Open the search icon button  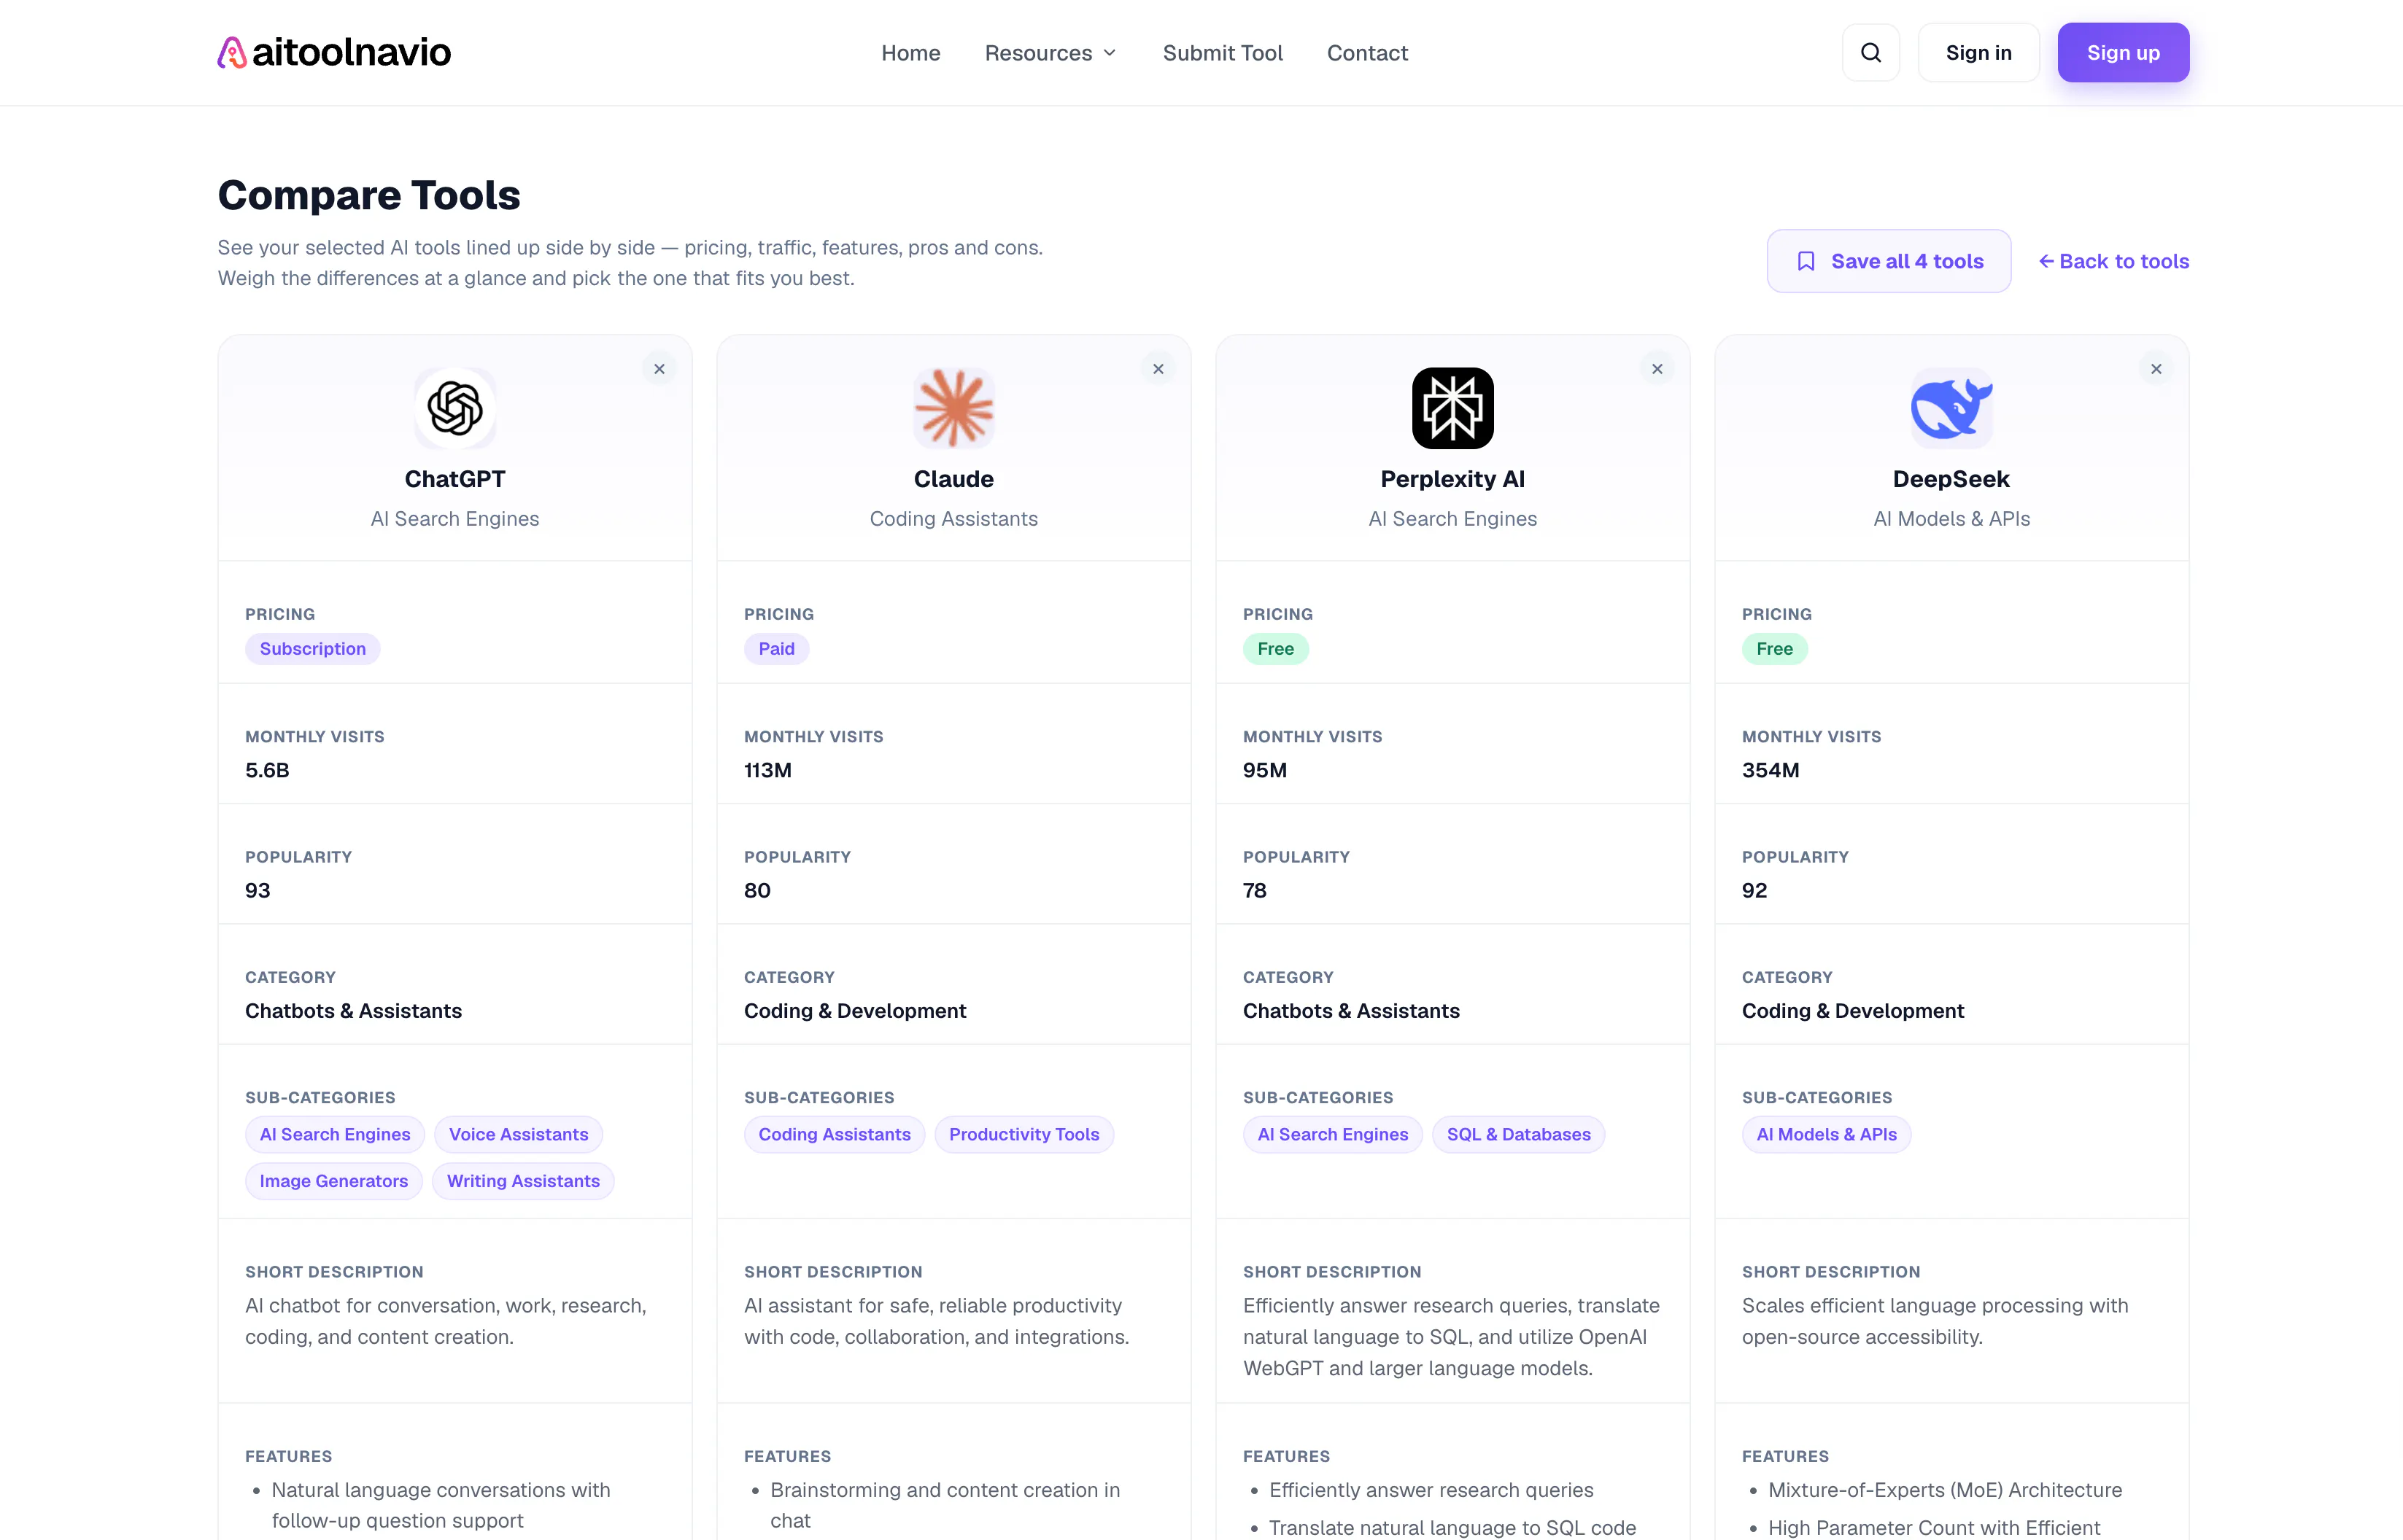pos(1870,52)
